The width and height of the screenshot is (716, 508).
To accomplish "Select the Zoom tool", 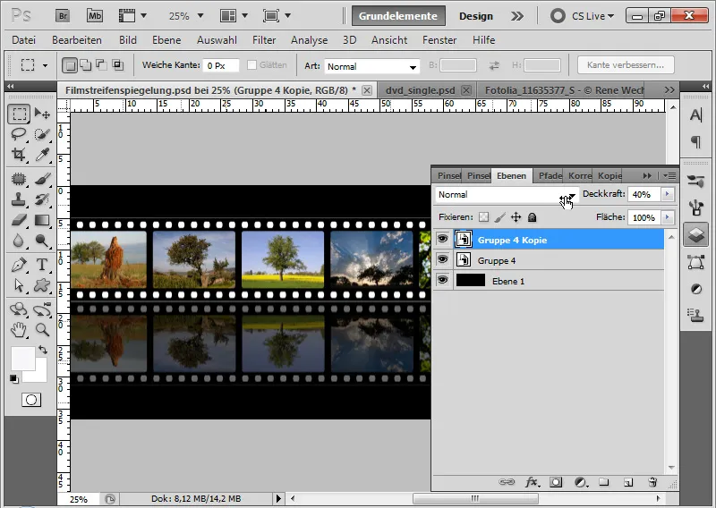I will [42, 329].
